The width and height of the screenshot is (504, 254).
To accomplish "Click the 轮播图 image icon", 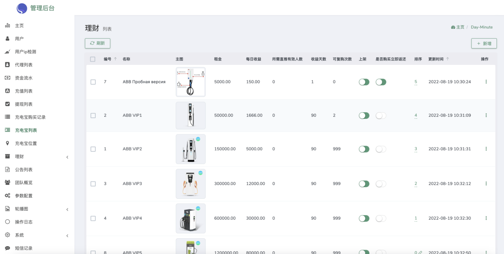I will tap(7, 209).
